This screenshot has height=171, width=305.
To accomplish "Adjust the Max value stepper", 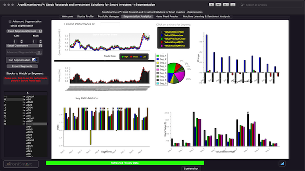I will click(41, 41).
